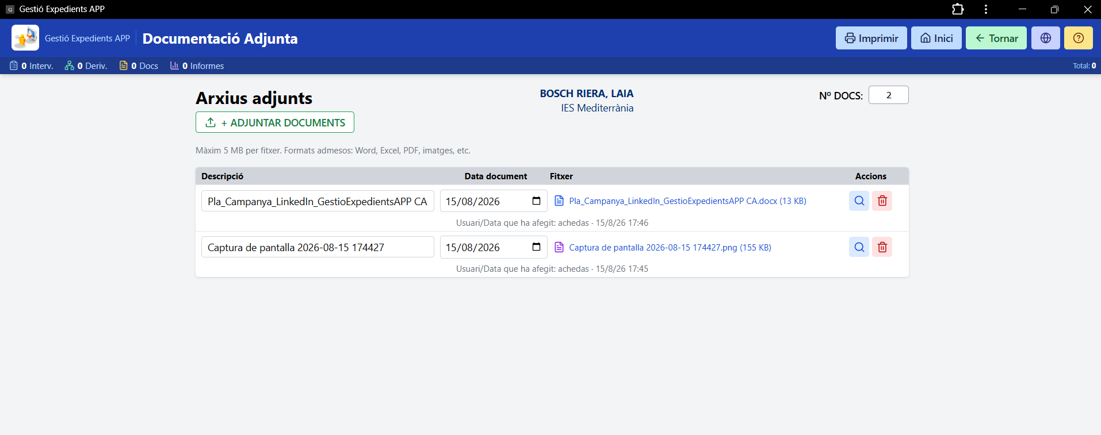The image size is (1101, 435).
Task: Open the three-dot window menu
Action: 986,9
